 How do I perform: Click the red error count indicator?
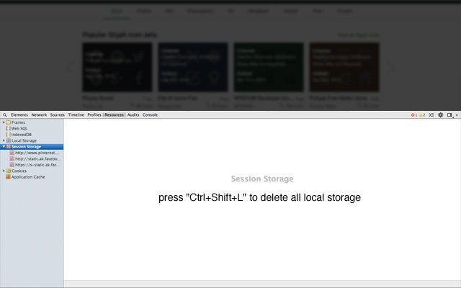(x=414, y=115)
